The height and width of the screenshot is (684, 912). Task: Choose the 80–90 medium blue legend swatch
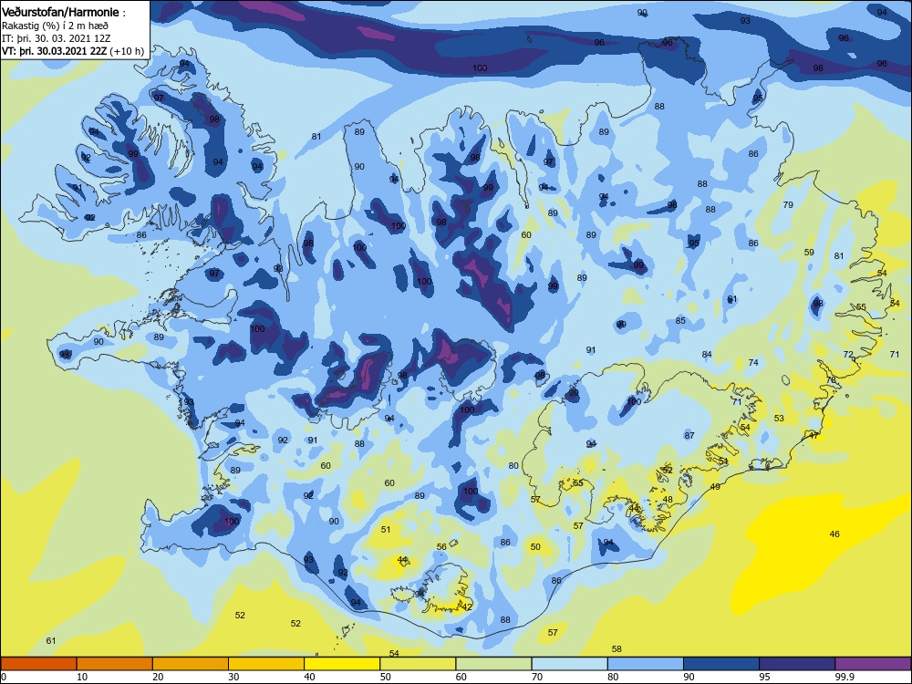pos(646,664)
